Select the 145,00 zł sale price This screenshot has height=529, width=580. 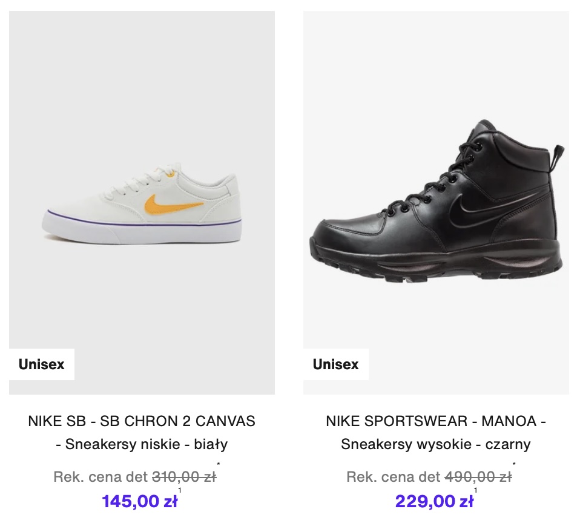coord(139,502)
